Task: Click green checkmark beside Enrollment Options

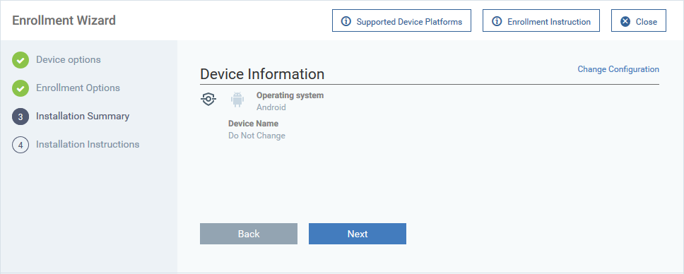Action: tap(20, 88)
